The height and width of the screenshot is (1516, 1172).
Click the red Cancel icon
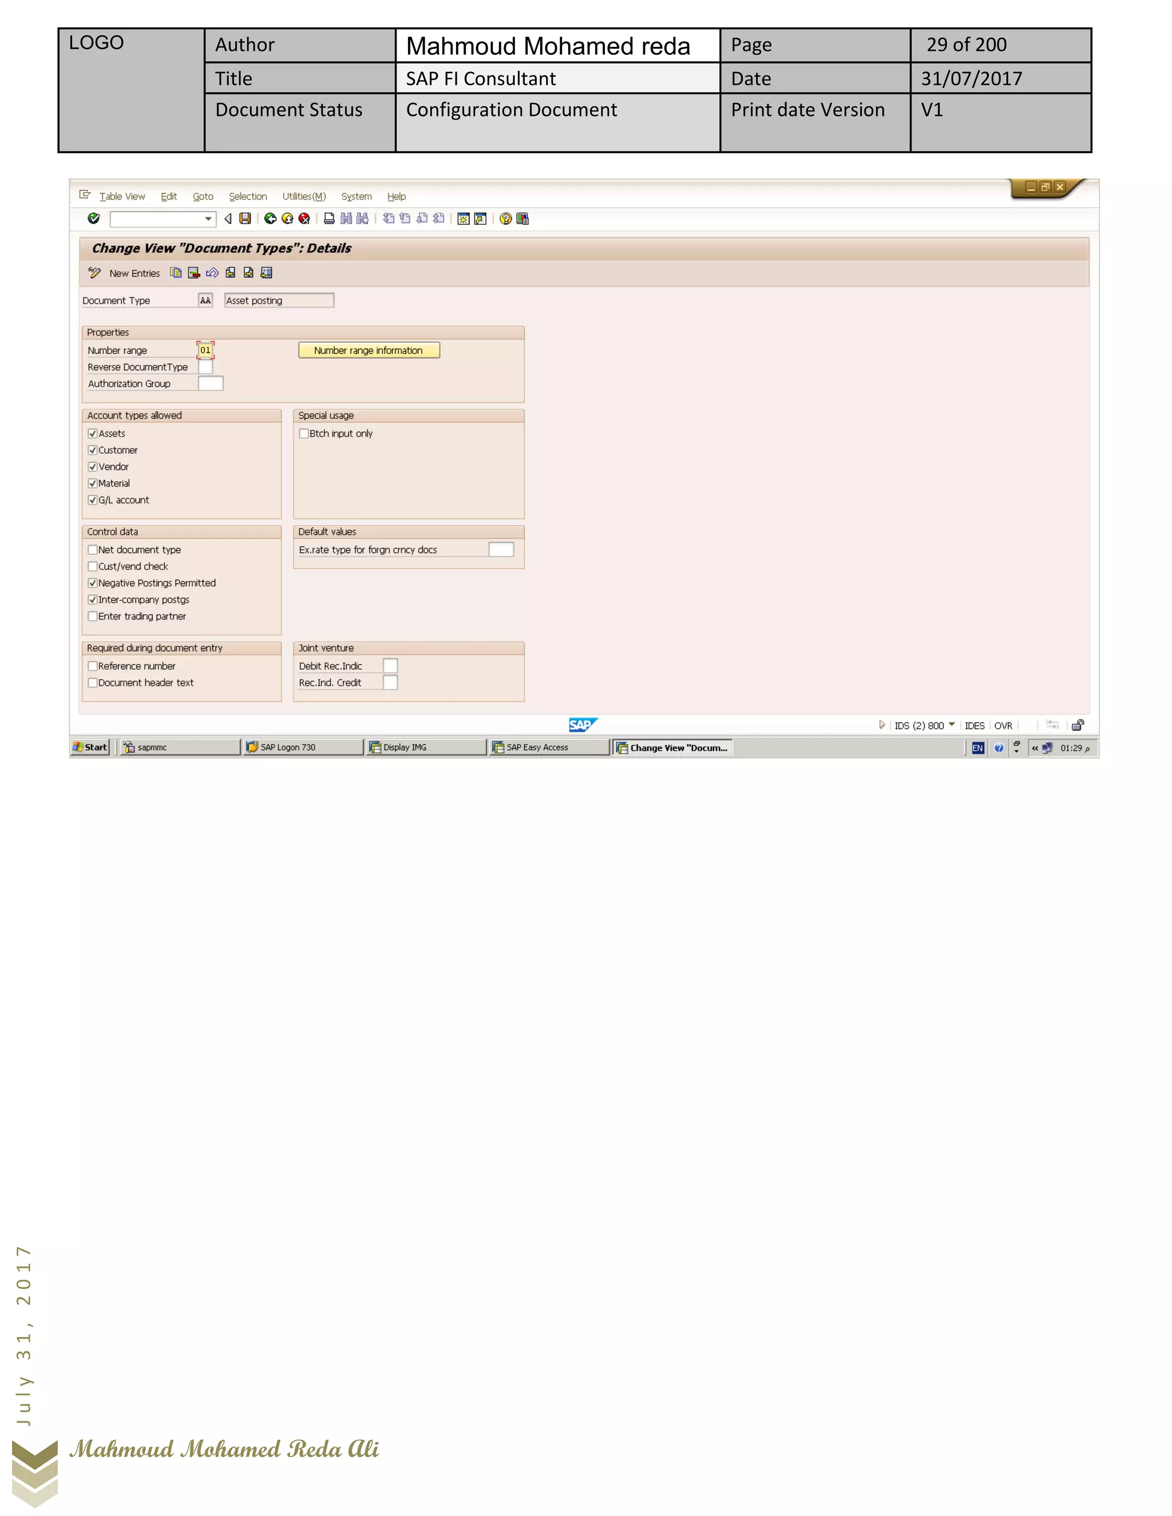tap(304, 219)
